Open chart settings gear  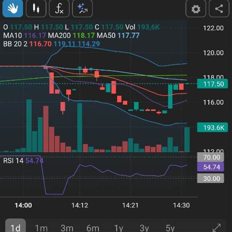pos(196,9)
